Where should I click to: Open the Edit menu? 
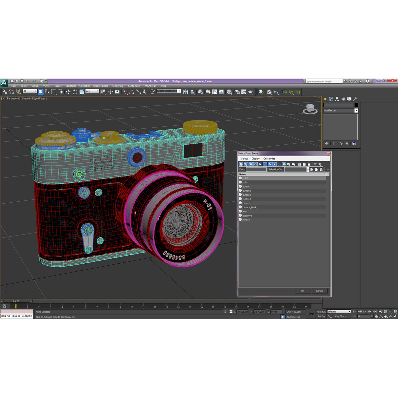[13, 86]
